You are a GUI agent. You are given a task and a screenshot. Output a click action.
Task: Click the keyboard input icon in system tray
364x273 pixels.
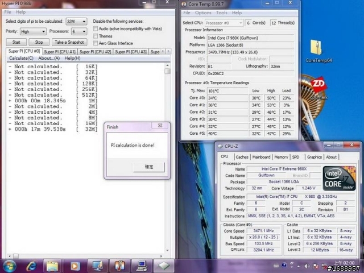(x=276, y=266)
